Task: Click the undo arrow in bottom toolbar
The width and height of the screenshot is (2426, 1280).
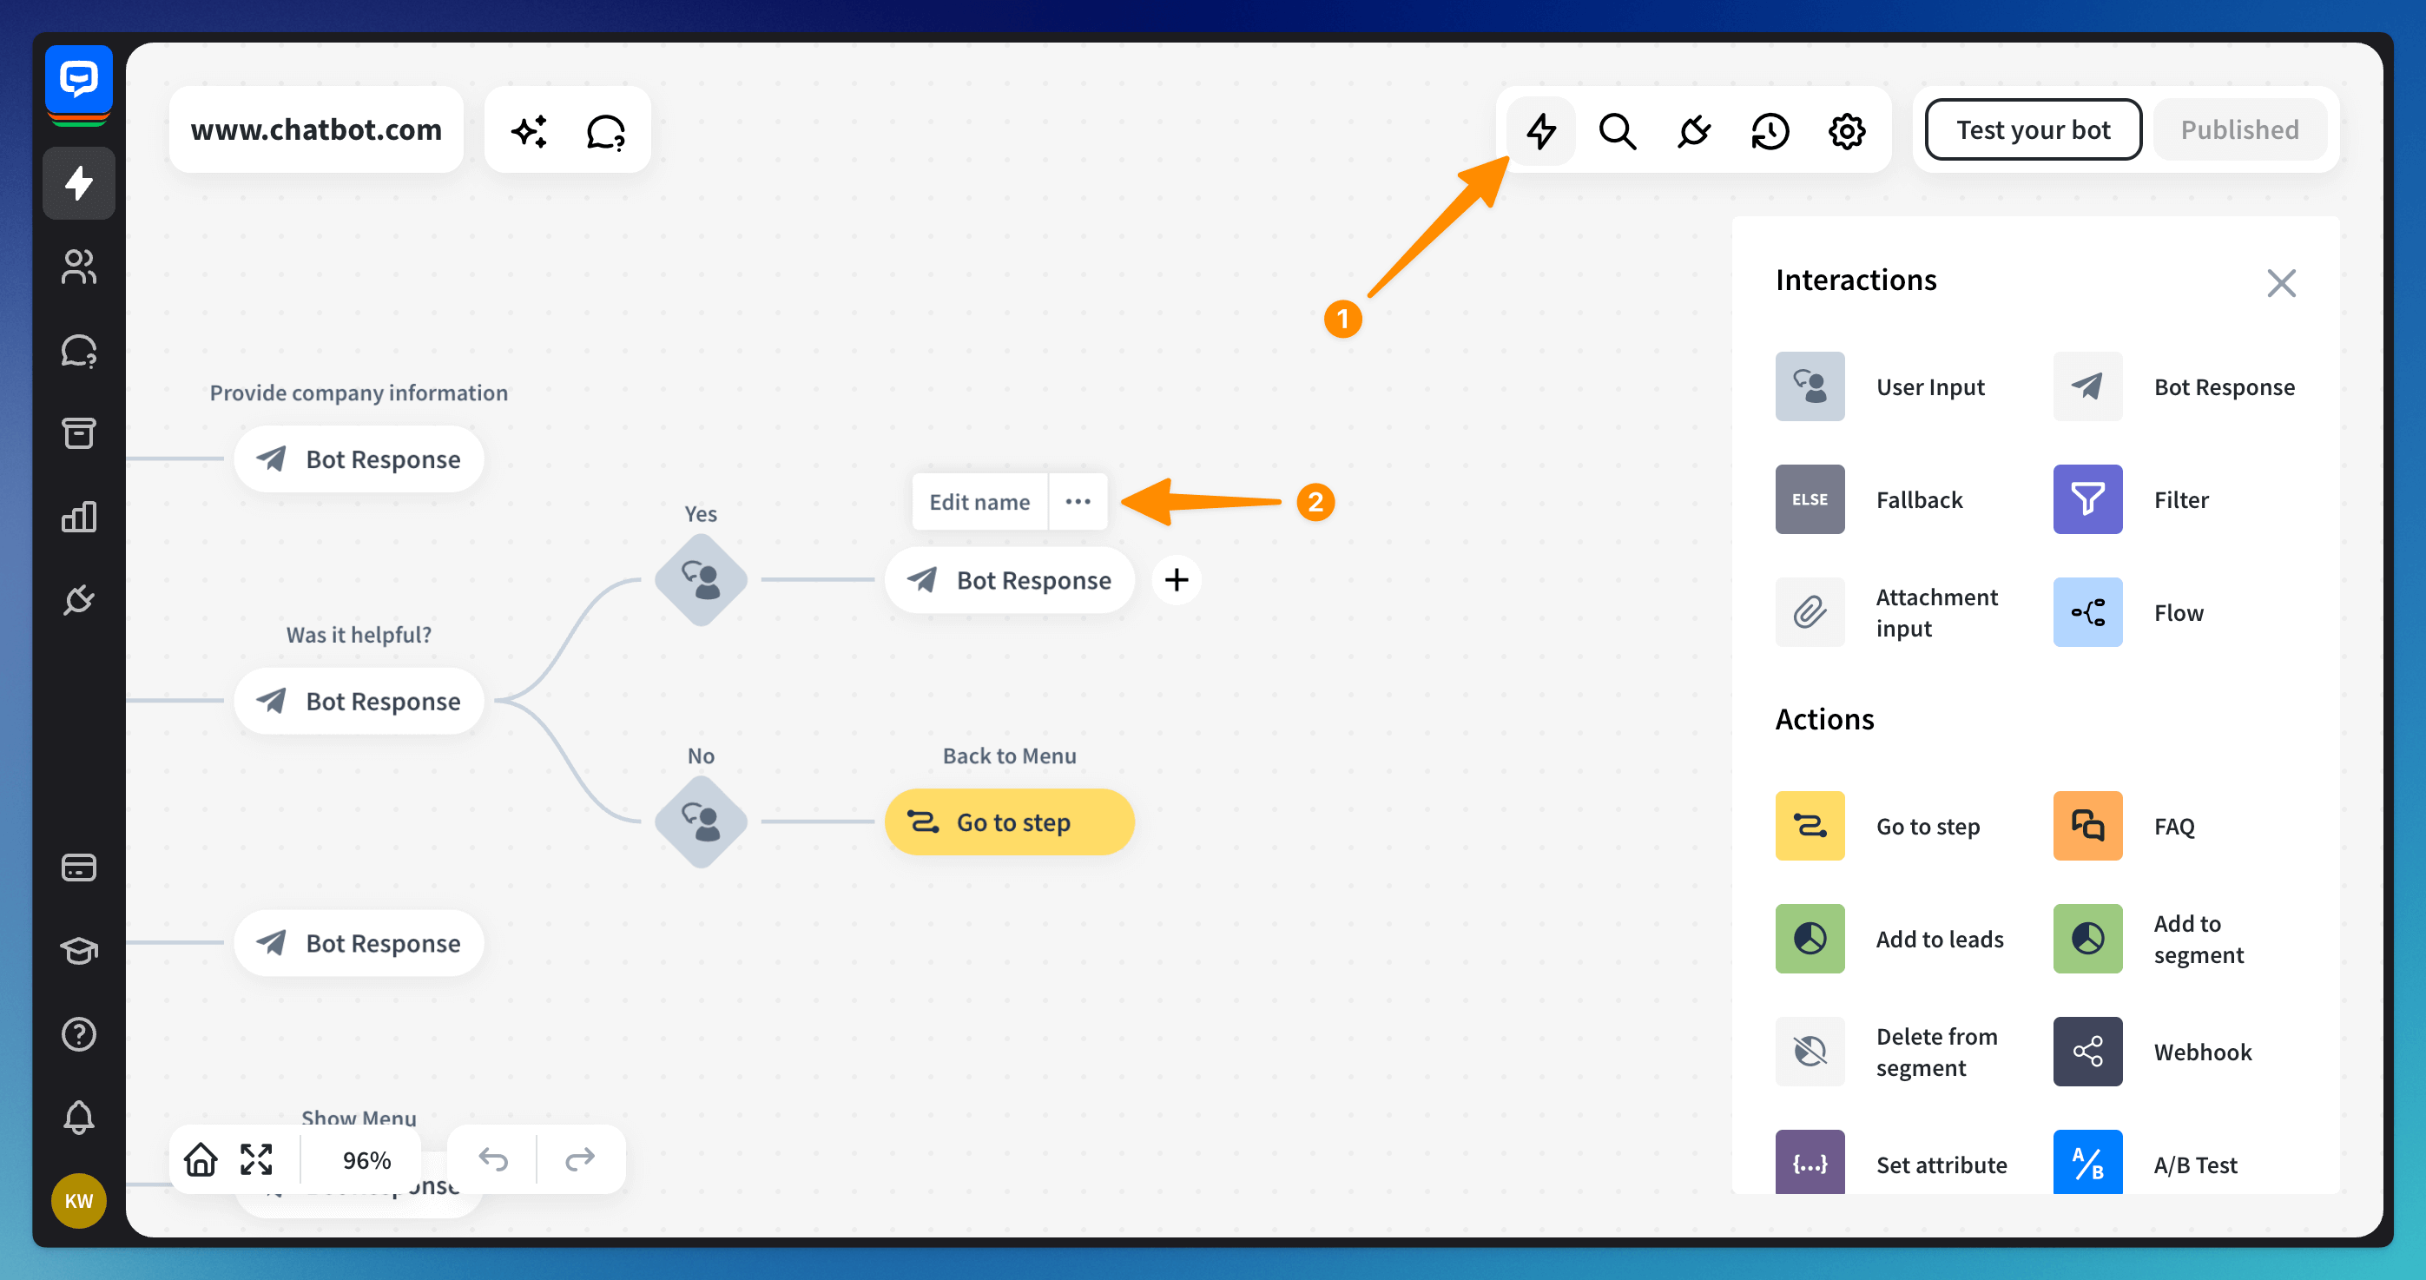Action: pos(493,1159)
